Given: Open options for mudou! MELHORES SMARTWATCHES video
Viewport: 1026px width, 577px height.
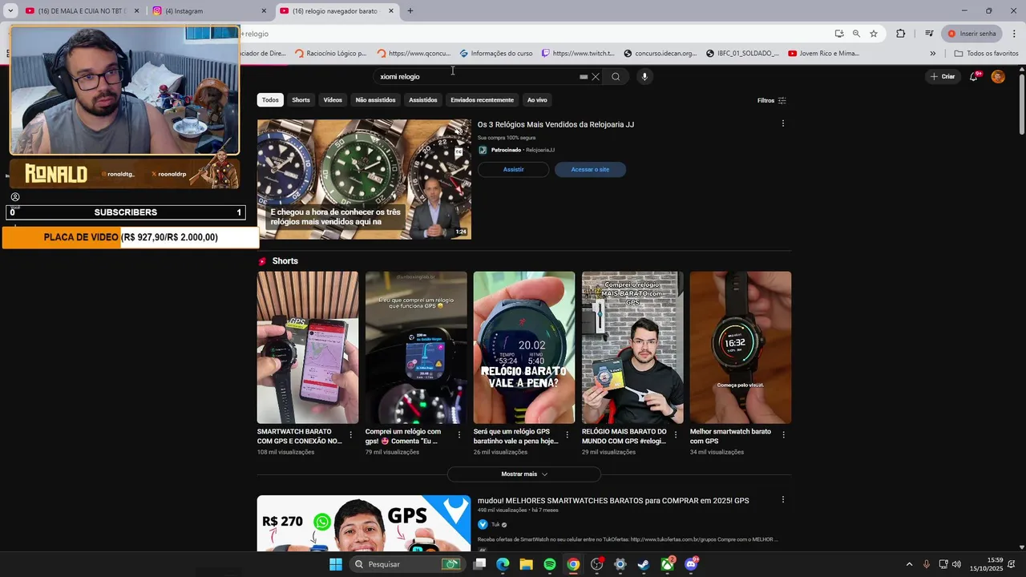Looking at the screenshot, I should (783, 500).
